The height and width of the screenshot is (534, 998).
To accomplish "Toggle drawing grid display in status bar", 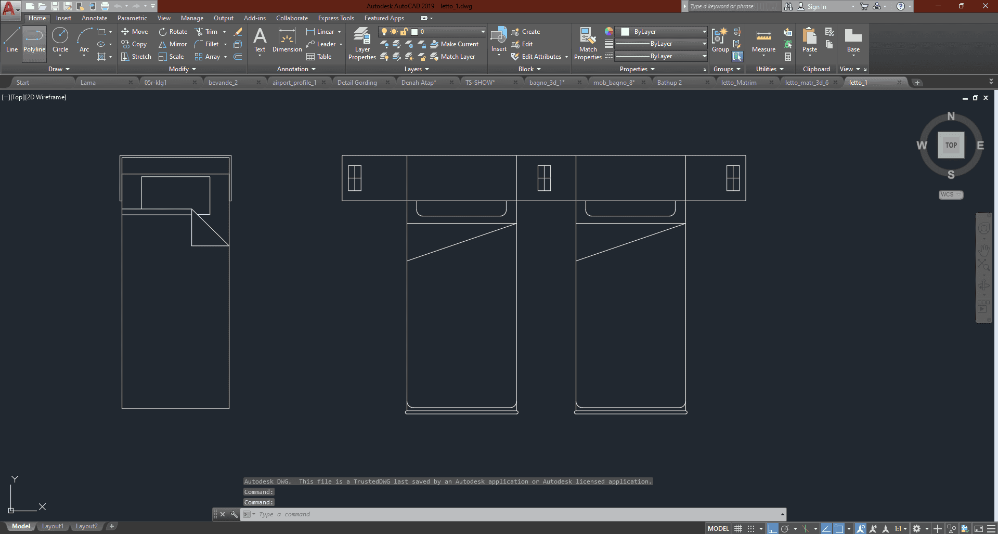I will tap(738, 528).
